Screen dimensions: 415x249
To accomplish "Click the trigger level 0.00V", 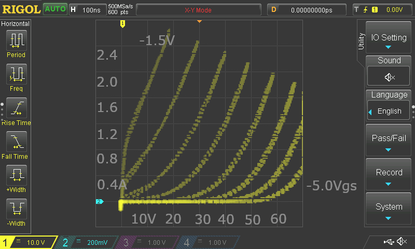I will pos(394,10).
